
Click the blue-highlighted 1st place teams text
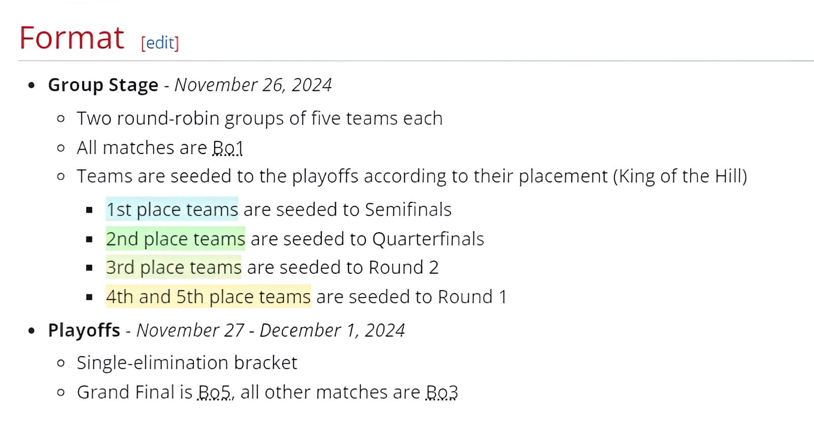172,209
